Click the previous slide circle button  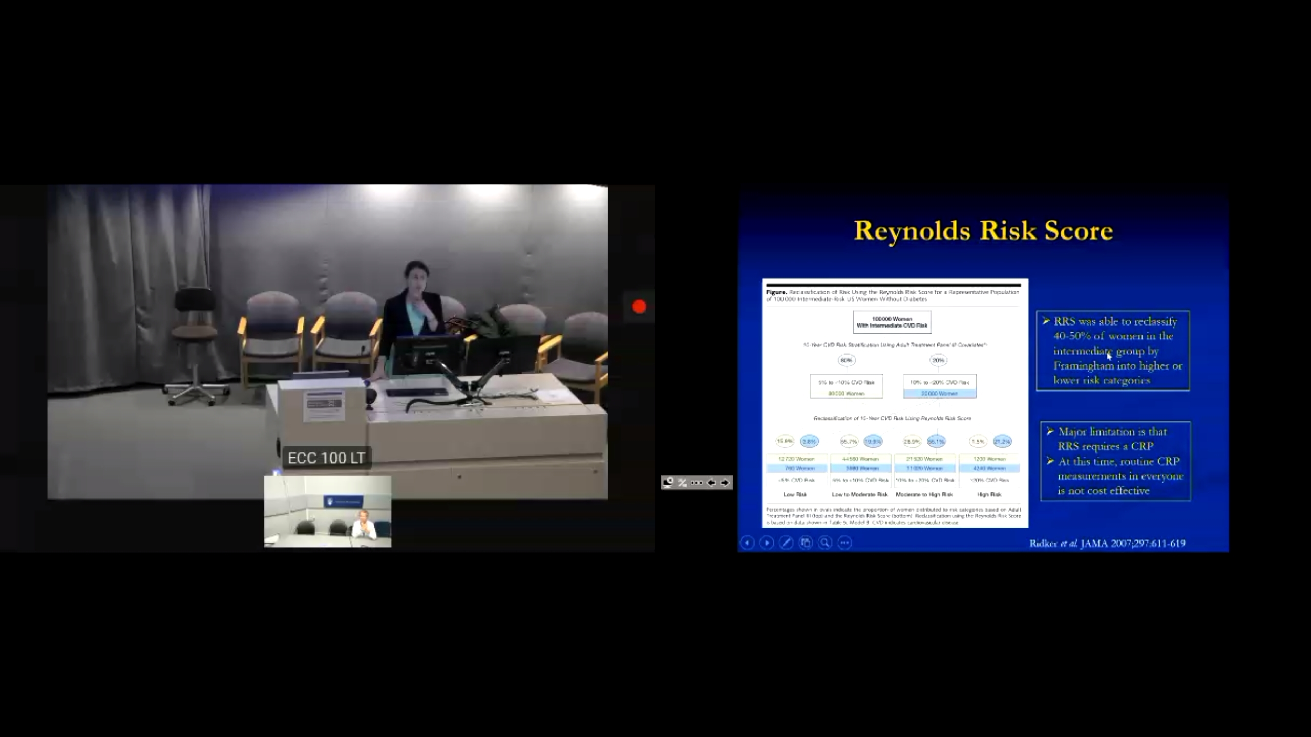click(x=747, y=543)
